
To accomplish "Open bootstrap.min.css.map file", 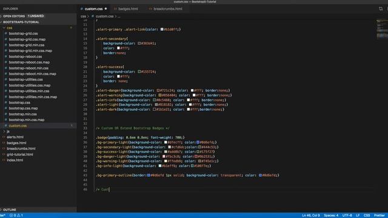I will (x=27, y=120).
